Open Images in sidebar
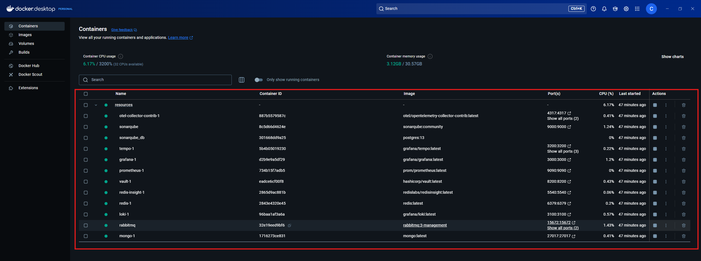Screen dimensions: 701x261 pos(35,35)
